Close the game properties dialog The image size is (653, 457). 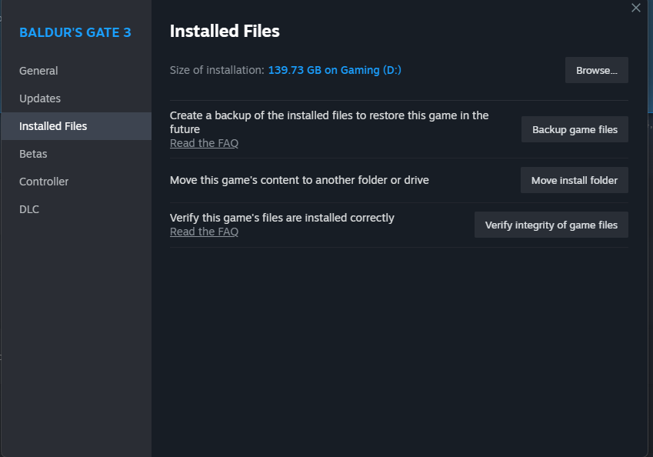[636, 8]
